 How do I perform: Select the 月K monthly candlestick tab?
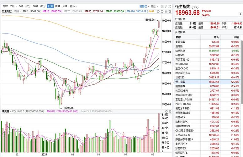coord(65,6)
